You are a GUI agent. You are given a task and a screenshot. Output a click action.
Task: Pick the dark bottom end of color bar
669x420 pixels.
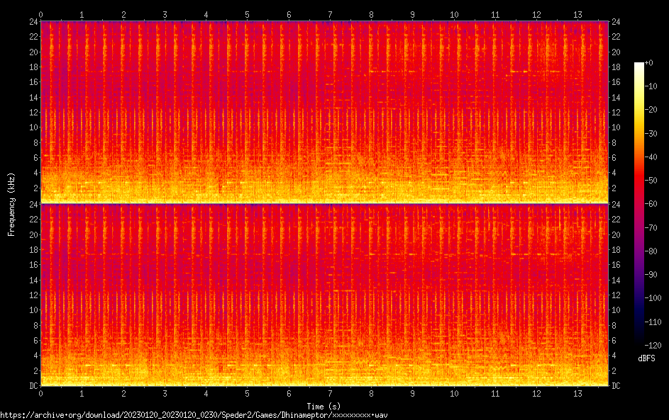point(639,342)
